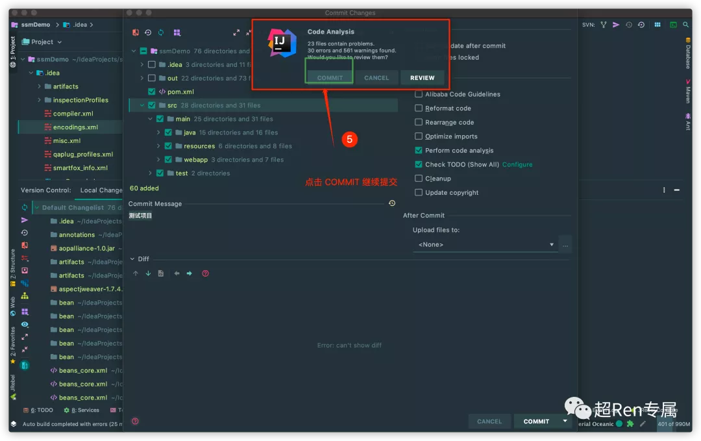Click the terminal icon in main toolbar
The width and height of the screenshot is (701, 441).
[673, 25]
